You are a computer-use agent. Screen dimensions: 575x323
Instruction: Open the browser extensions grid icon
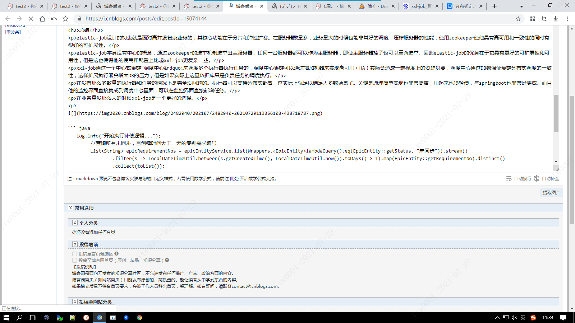pyautogui.click(x=533, y=19)
